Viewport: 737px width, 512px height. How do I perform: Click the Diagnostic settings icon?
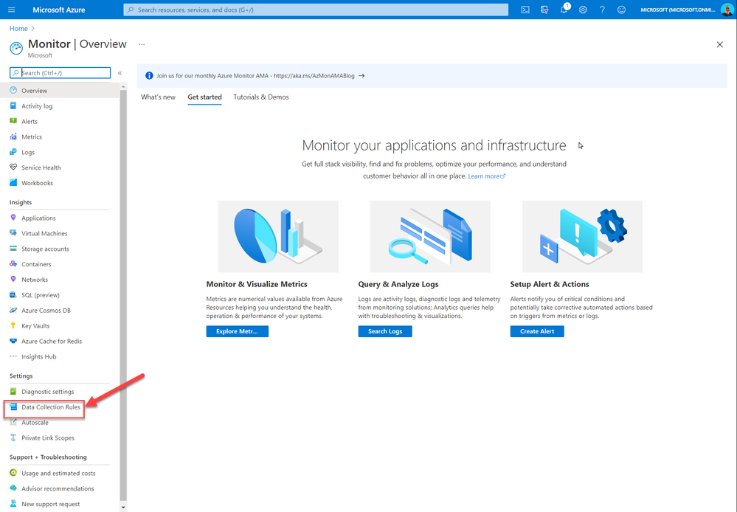(x=13, y=391)
